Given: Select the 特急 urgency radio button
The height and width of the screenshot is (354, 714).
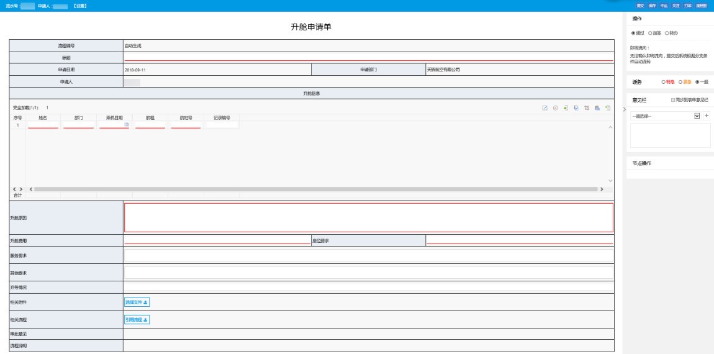Looking at the screenshot, I should pos(664,82).
